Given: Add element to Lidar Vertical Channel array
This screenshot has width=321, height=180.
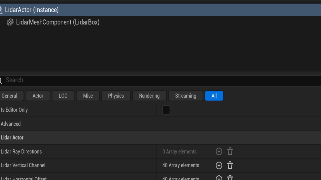Looking at the screenshot, I should 219,165.
